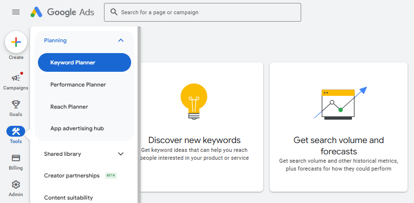Click the Create plus button

(16, 42)
